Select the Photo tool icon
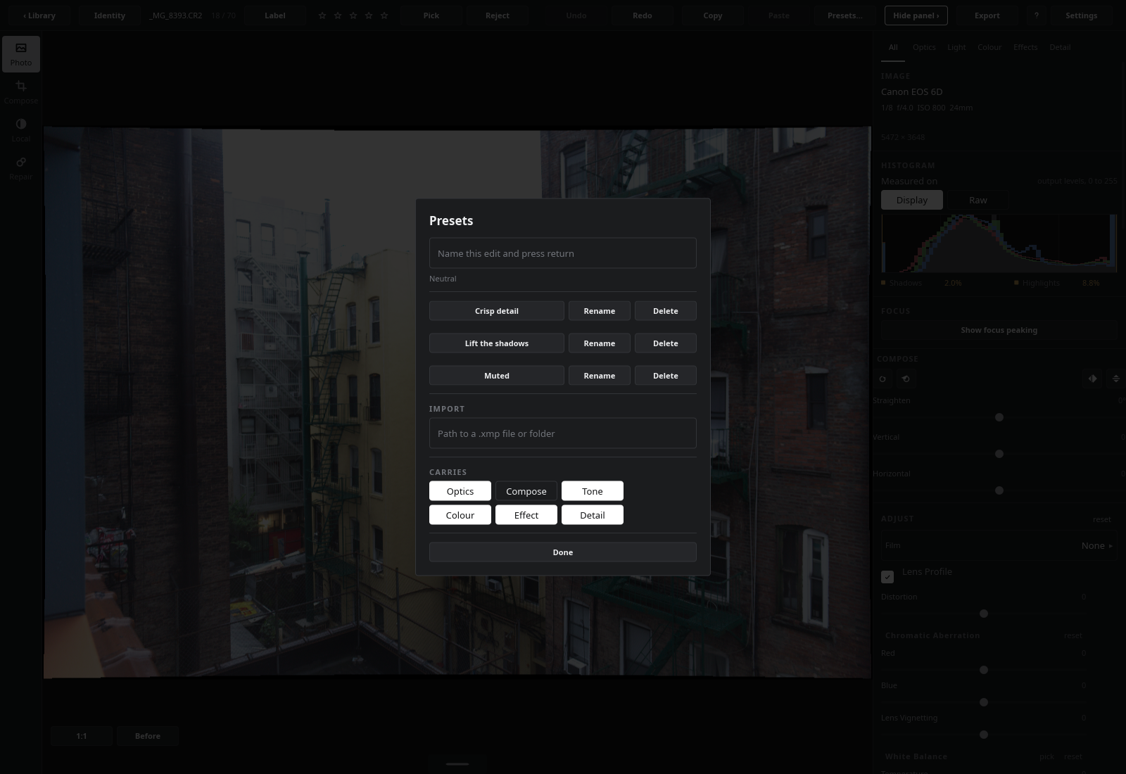This screenshot has width=1126, height=774. coord(21,54)
